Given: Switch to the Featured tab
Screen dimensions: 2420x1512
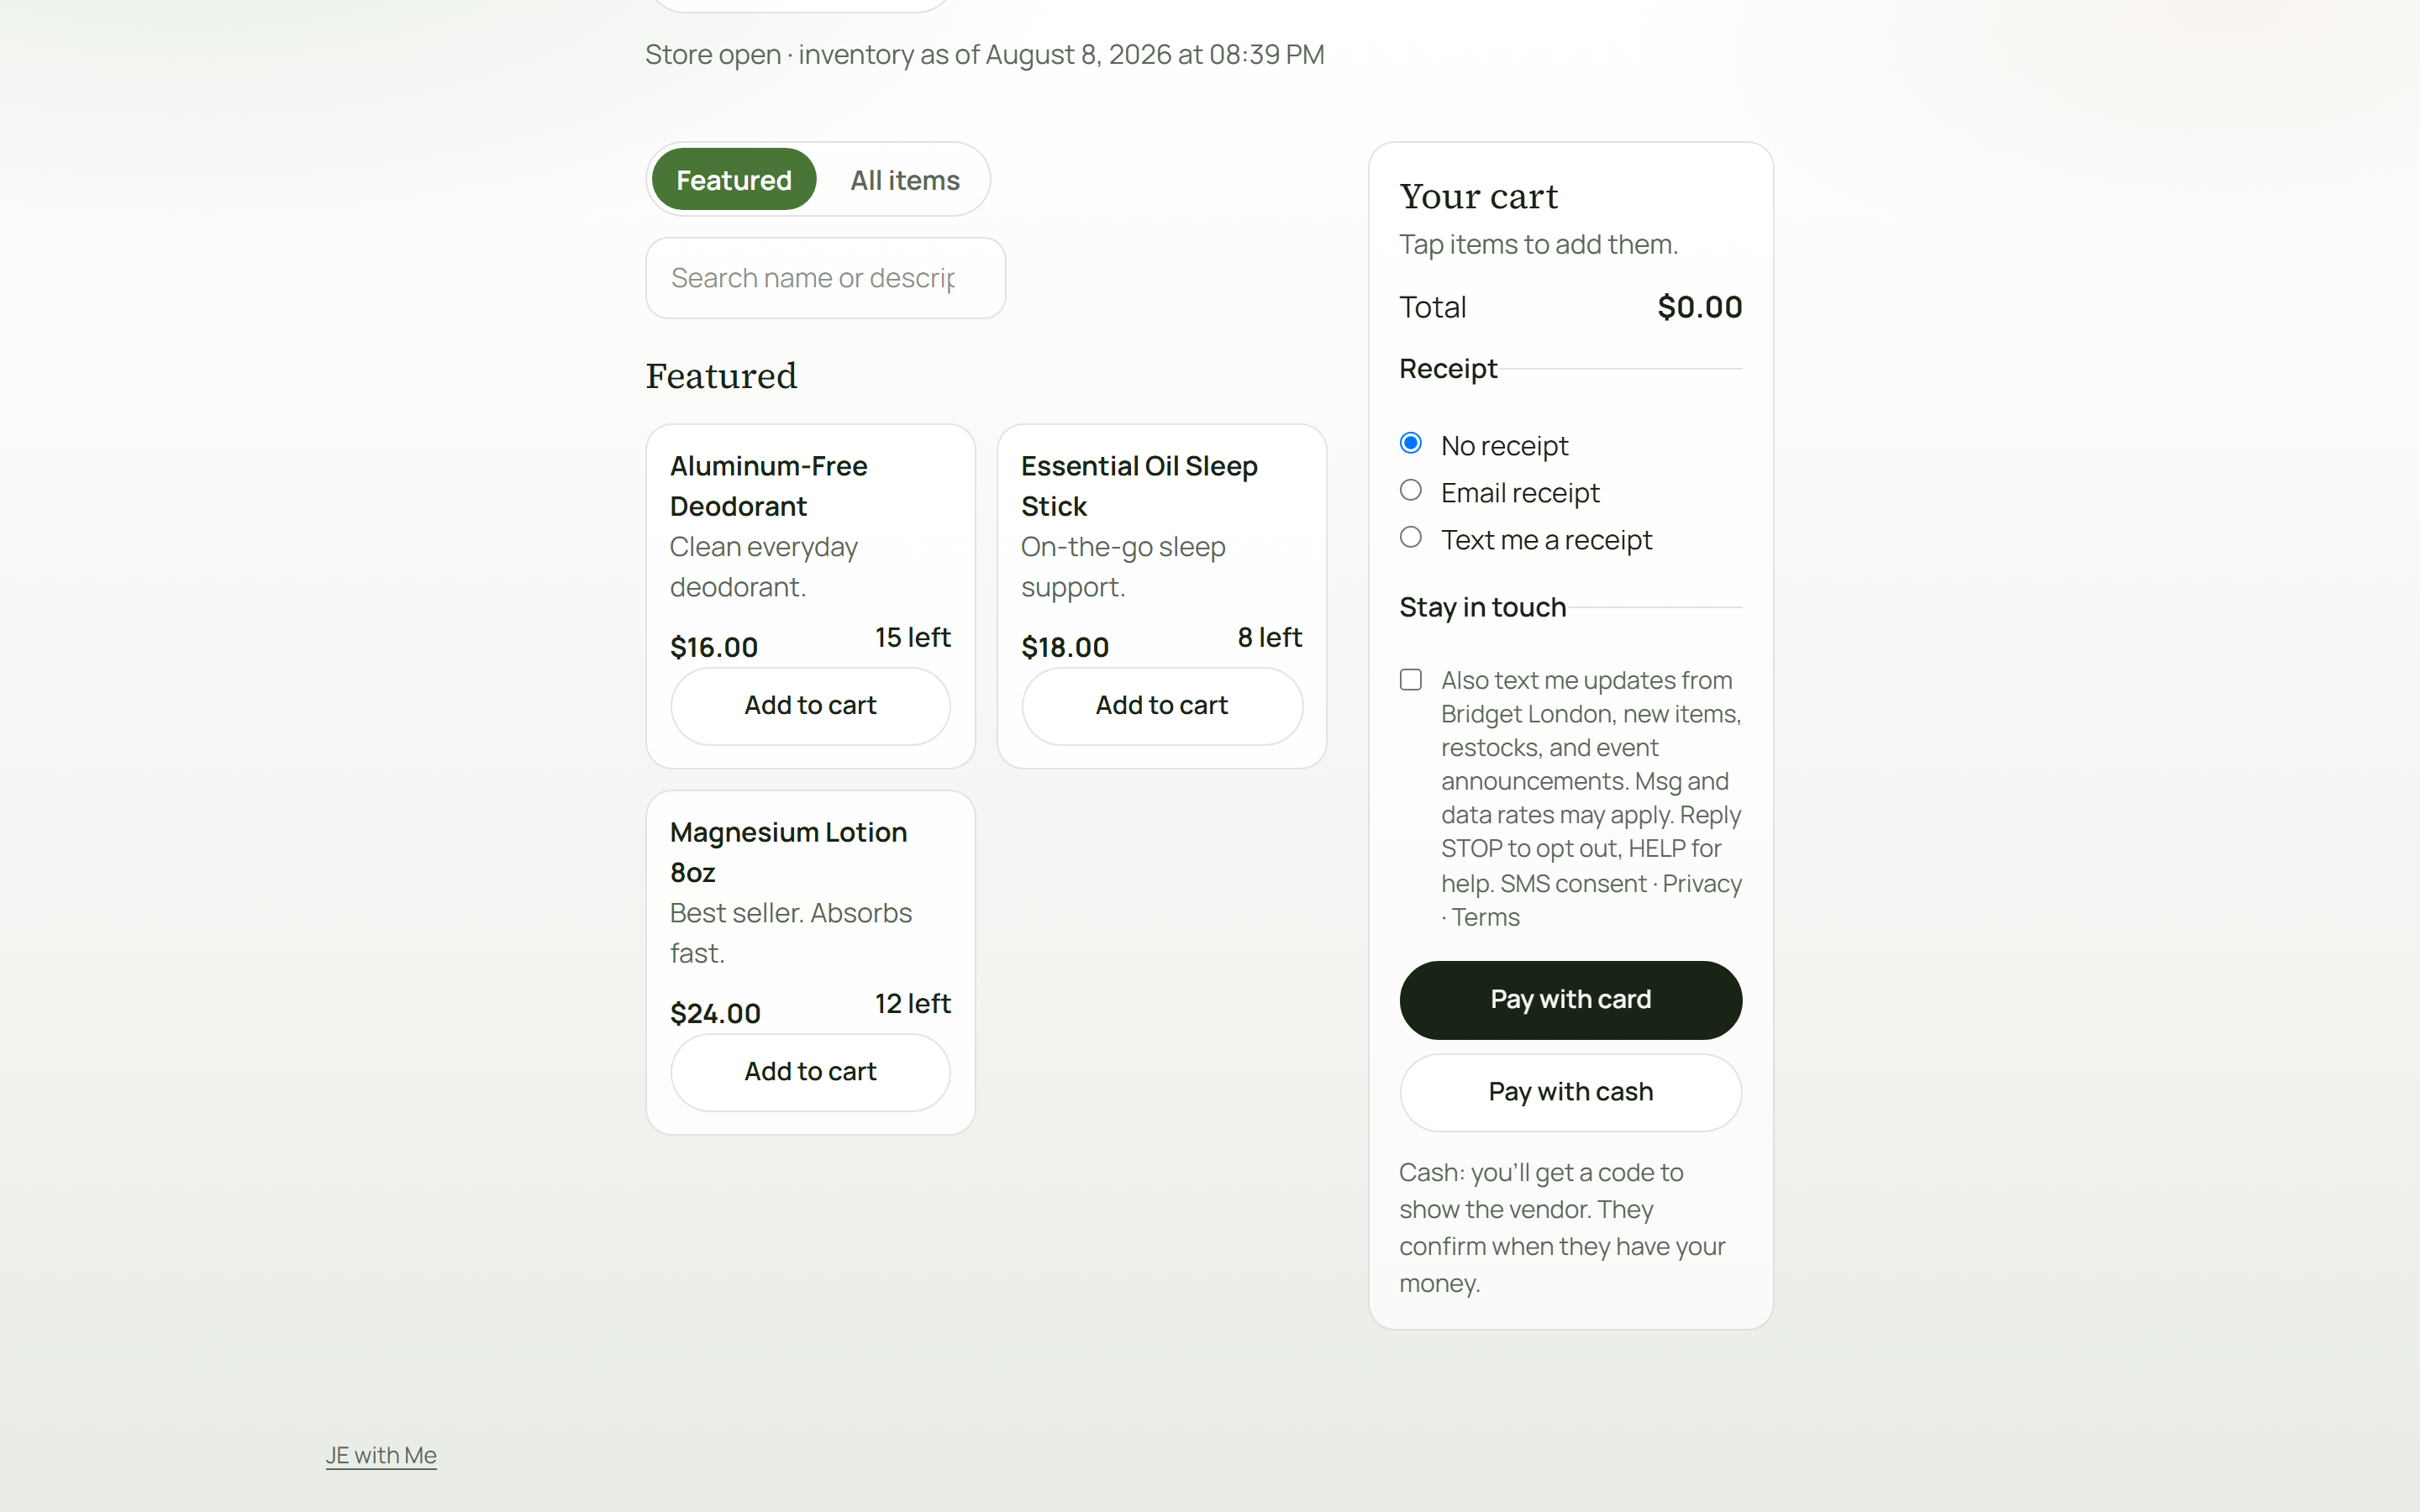Looking at the screenshot, I should pos(733,180).
